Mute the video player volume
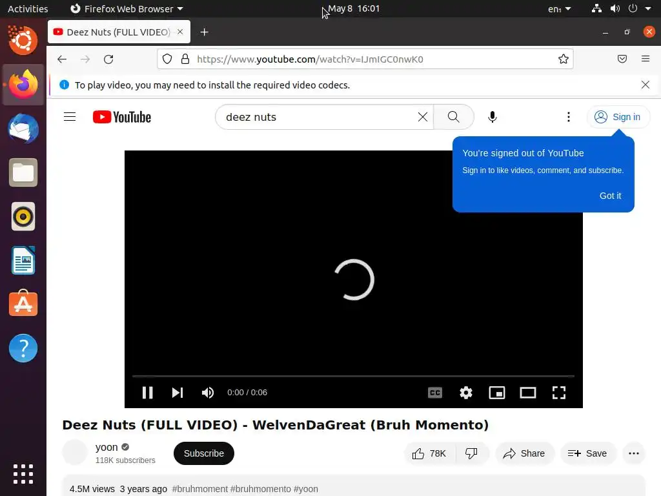 click(207, 393)
